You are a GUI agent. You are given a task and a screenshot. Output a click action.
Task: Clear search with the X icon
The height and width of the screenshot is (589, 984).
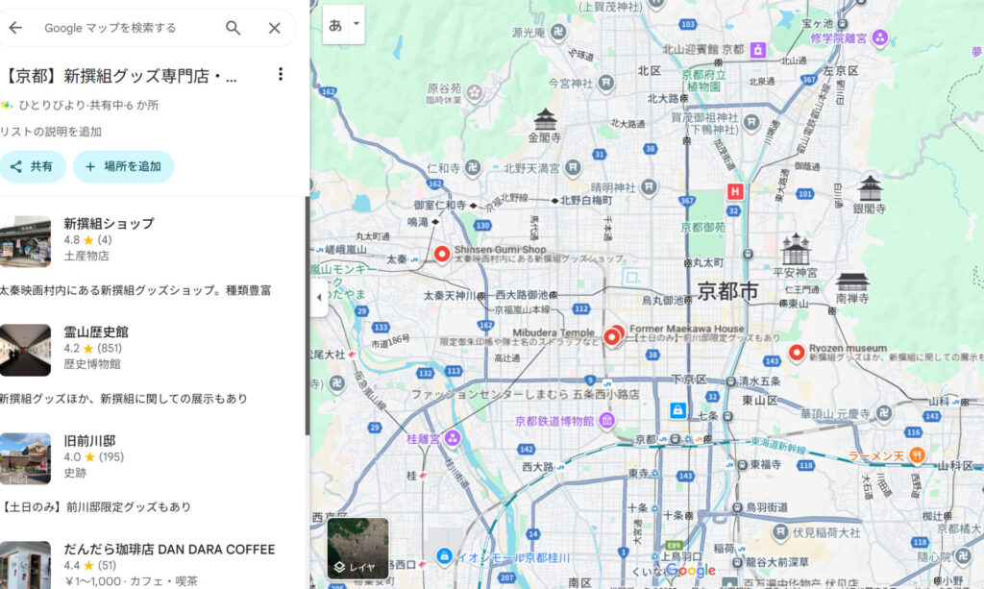click(274, 28)
